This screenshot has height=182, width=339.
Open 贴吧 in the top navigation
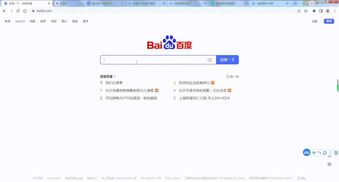(x=43, y=21)
